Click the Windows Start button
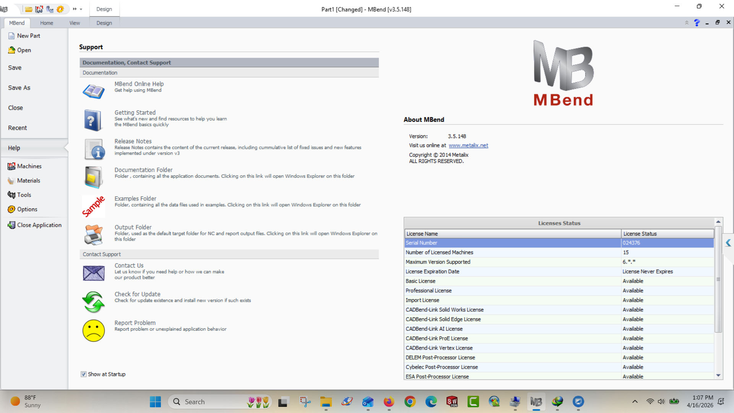 155,402
